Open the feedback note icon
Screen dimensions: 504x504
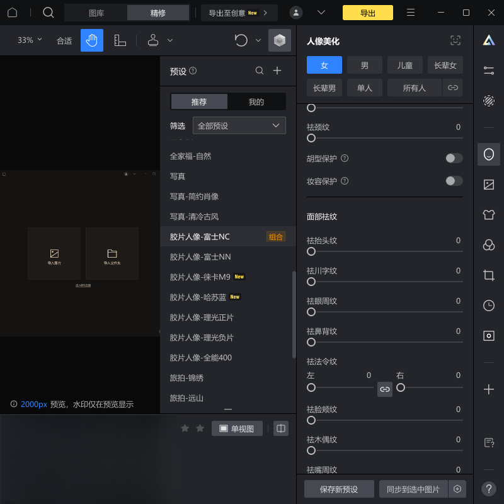tap(489, 443)
